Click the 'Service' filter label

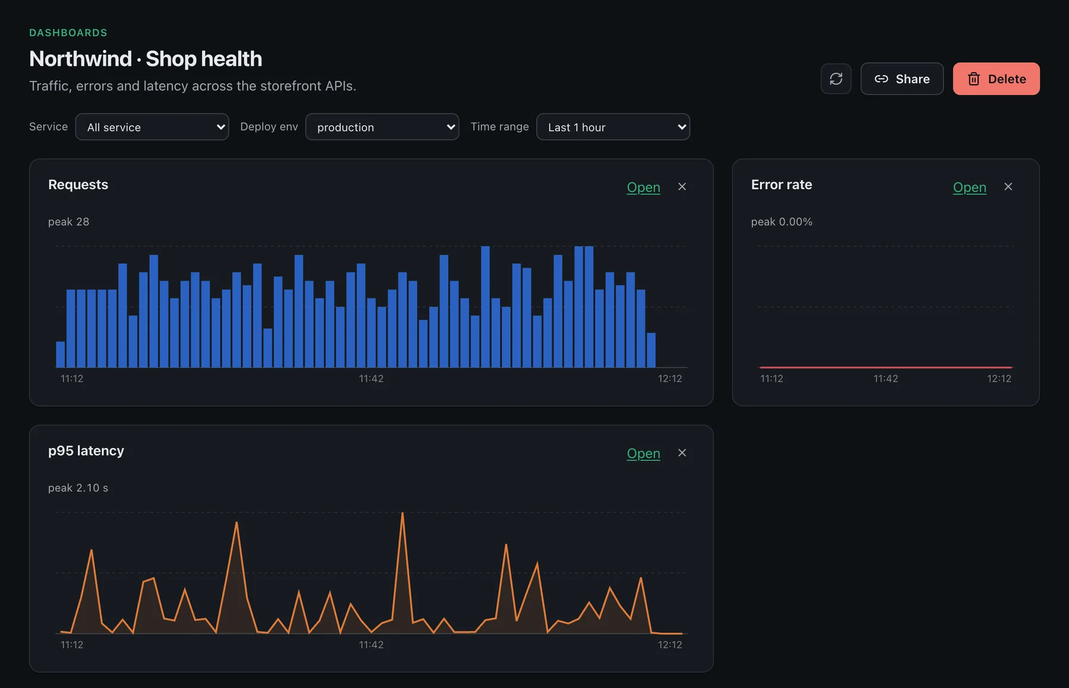(x=48, y=126)
